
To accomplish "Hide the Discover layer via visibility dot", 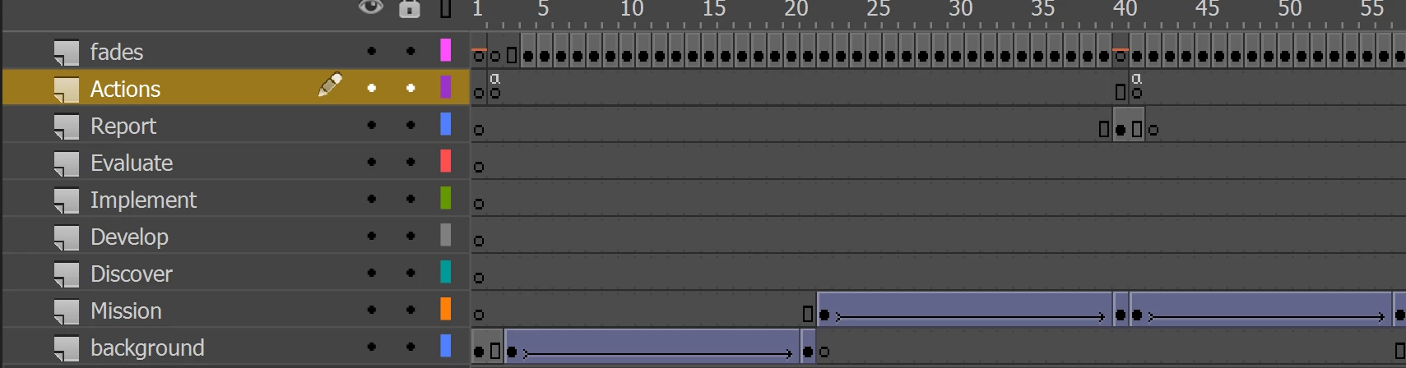I will click(372, 273).
